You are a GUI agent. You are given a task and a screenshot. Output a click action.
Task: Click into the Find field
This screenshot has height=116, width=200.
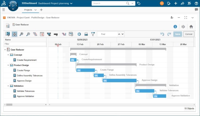[107, 34]
